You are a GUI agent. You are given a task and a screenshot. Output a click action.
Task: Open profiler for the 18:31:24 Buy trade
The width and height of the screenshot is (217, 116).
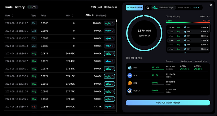109,91
